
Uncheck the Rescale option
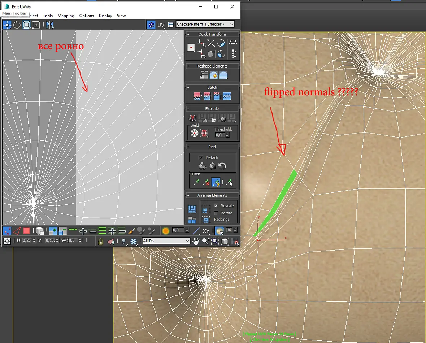216,206
